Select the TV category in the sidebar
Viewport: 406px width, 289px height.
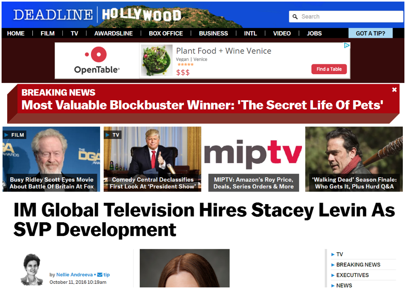point(340,254)
